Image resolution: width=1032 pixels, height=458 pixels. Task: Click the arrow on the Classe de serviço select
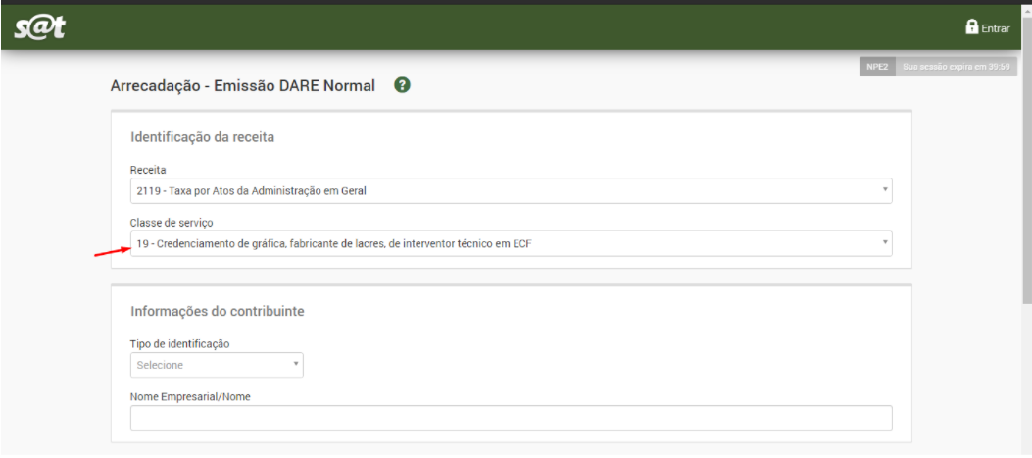[x=883, y=243]
